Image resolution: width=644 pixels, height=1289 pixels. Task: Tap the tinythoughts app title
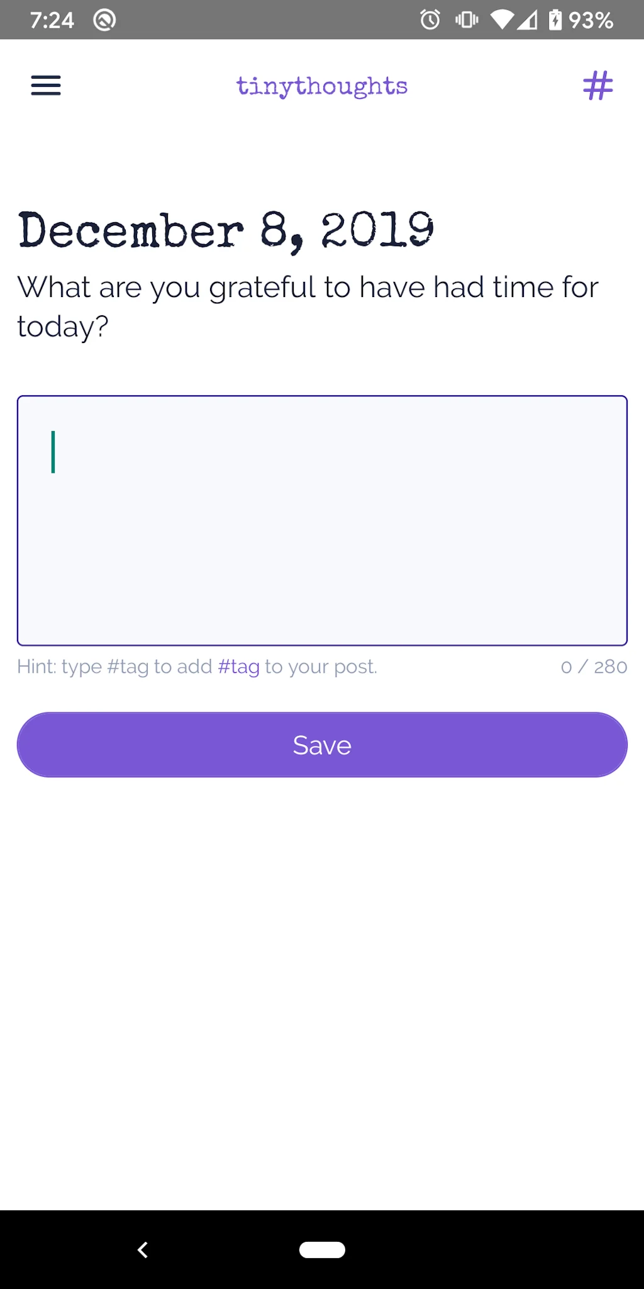pos(321,86)
